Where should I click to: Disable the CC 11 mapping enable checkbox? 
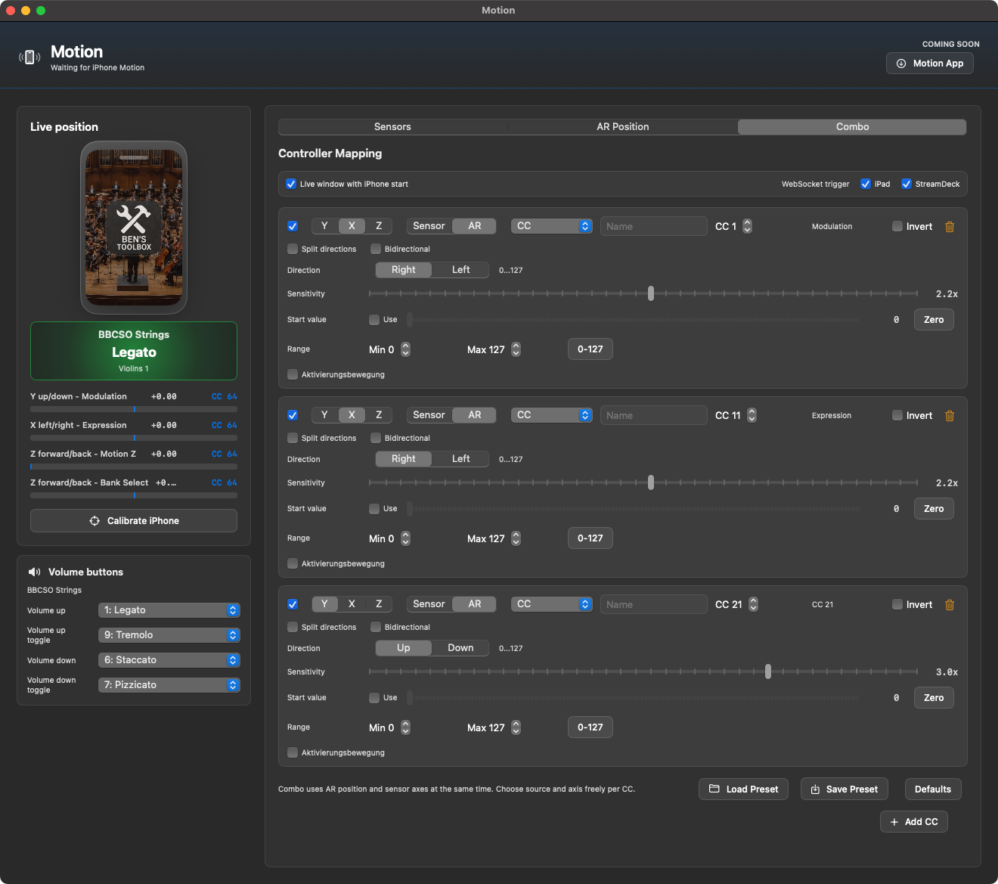(293, 415)
